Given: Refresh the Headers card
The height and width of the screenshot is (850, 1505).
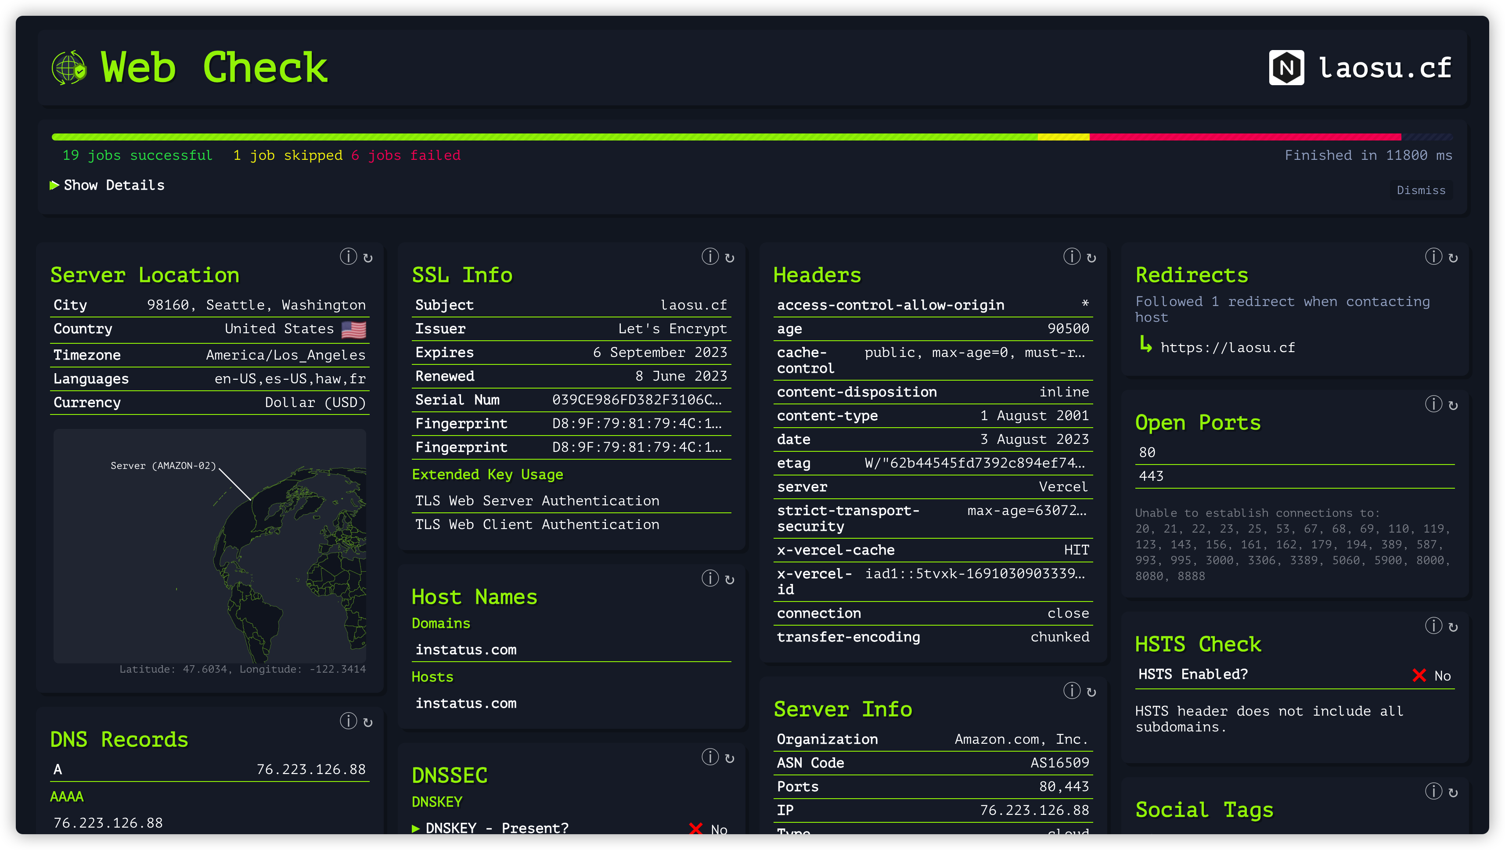Looking at the screenshot, I should [1091, 256].
